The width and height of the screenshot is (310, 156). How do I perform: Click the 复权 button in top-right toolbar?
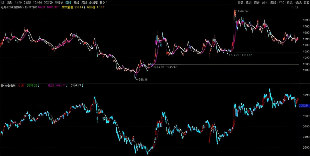pos(240,3)
